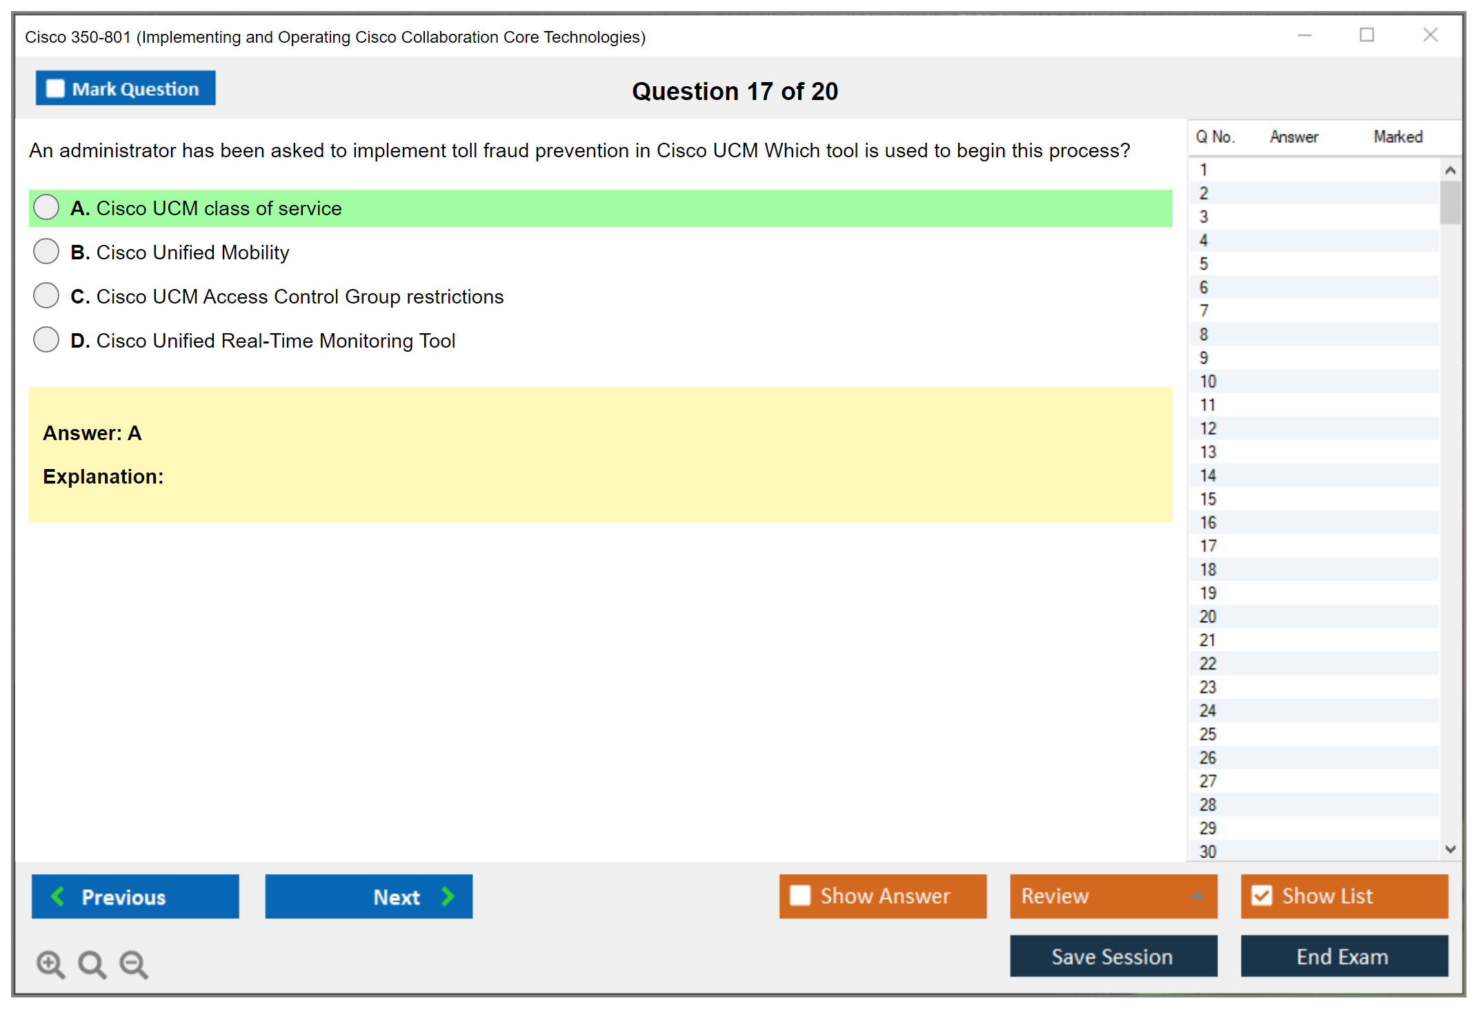The width and height of the screenshot is (1483, 1014).
Task: Select option D Real-Time Monitoring Tool
Action: [x=46, y=340]
